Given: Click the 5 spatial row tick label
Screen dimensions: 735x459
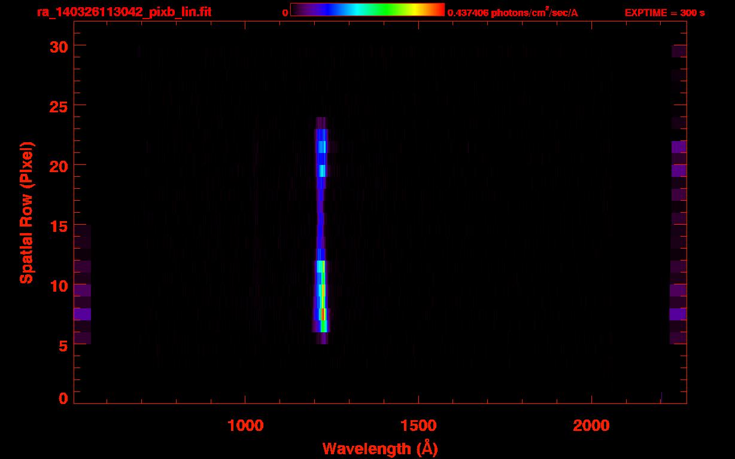Looking at the screenshot, I should (x=63, y=345).
